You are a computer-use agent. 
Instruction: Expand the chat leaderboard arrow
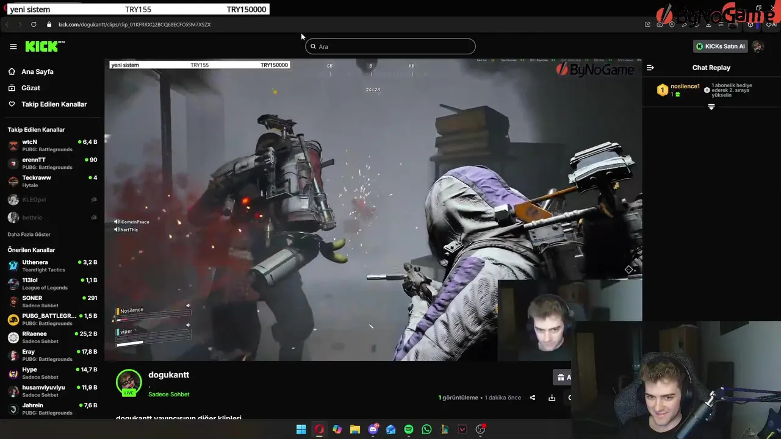pyautogui.click(x=711, y=107)
